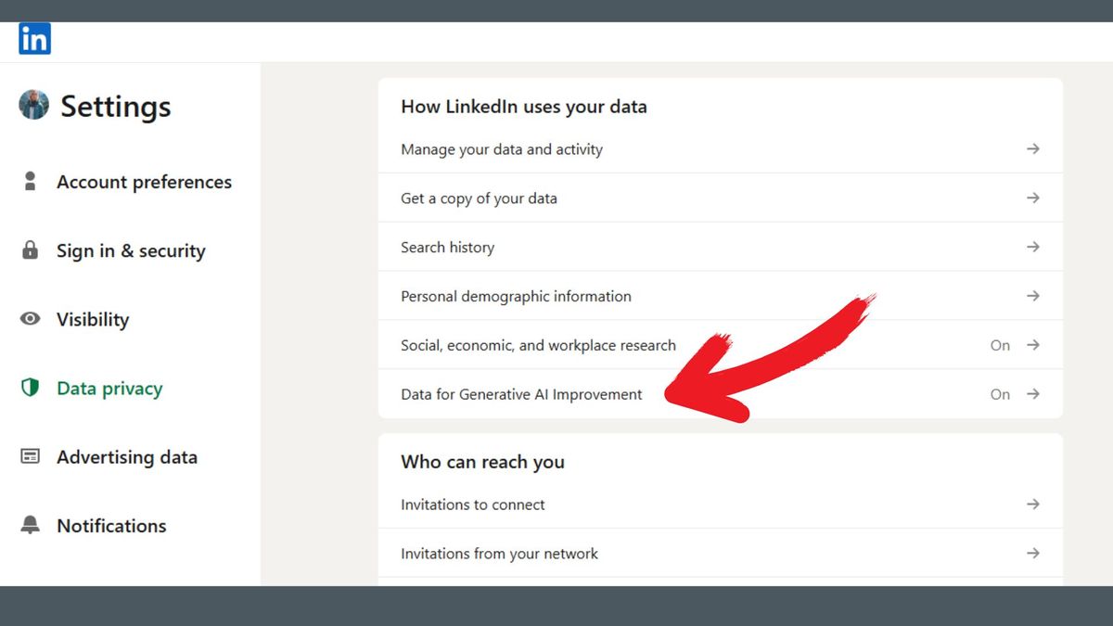The height and width of the screenshot is (626, 1113).
Task: Open Get a copy of your data
Action: (1032, 198)
